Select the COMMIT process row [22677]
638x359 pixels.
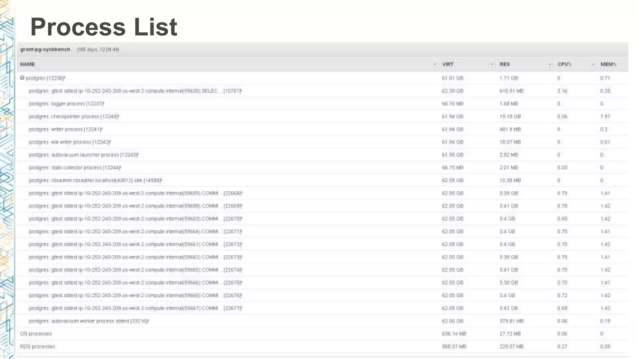(x=323, y=308)
